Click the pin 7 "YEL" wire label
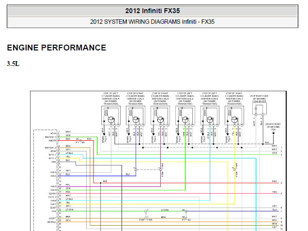308x231 pixels. pyautogui.click(x=68, y=157)
